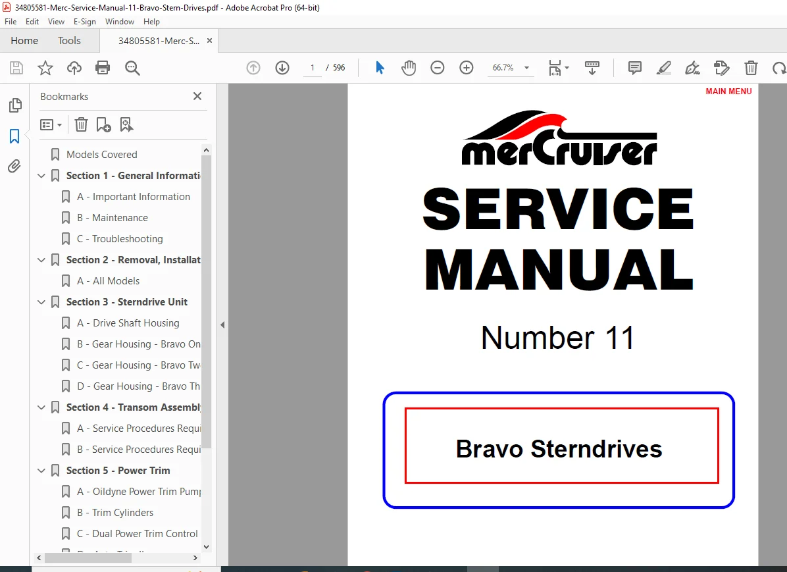Viewport: 787px width, 572px height.
Task: Click the Save file icon
Action: pyautogui.click(x=16, y=68)
